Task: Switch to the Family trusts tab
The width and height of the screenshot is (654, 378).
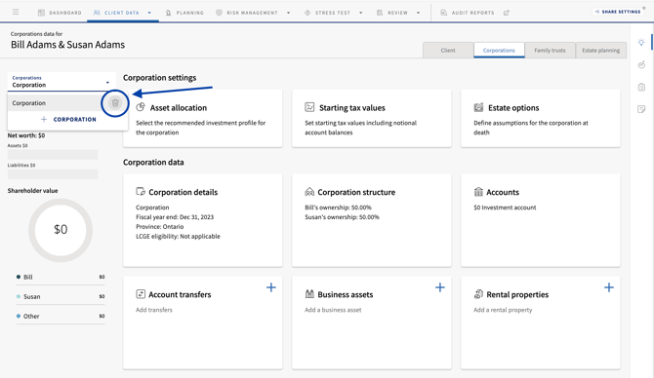Action: (550, 51)
